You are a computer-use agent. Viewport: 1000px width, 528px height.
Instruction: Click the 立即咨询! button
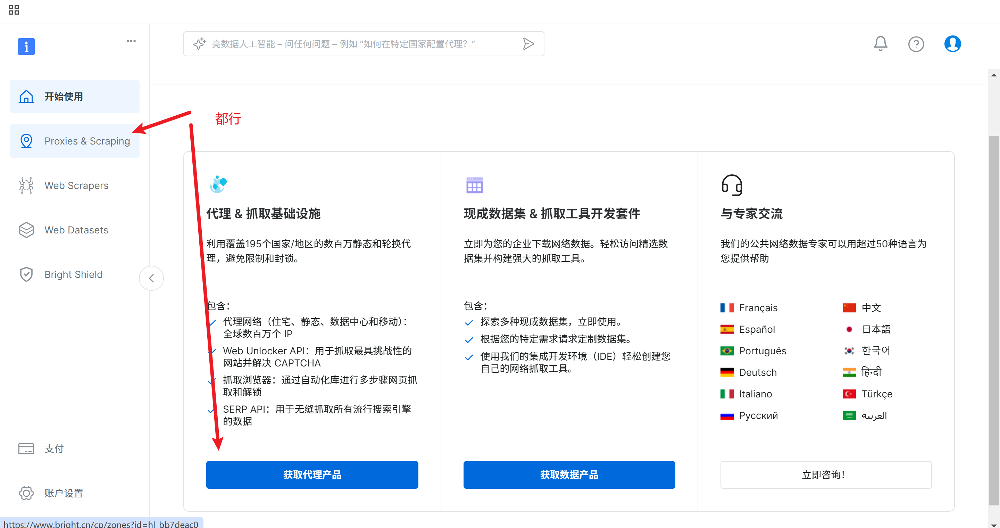tap(825, 475)
